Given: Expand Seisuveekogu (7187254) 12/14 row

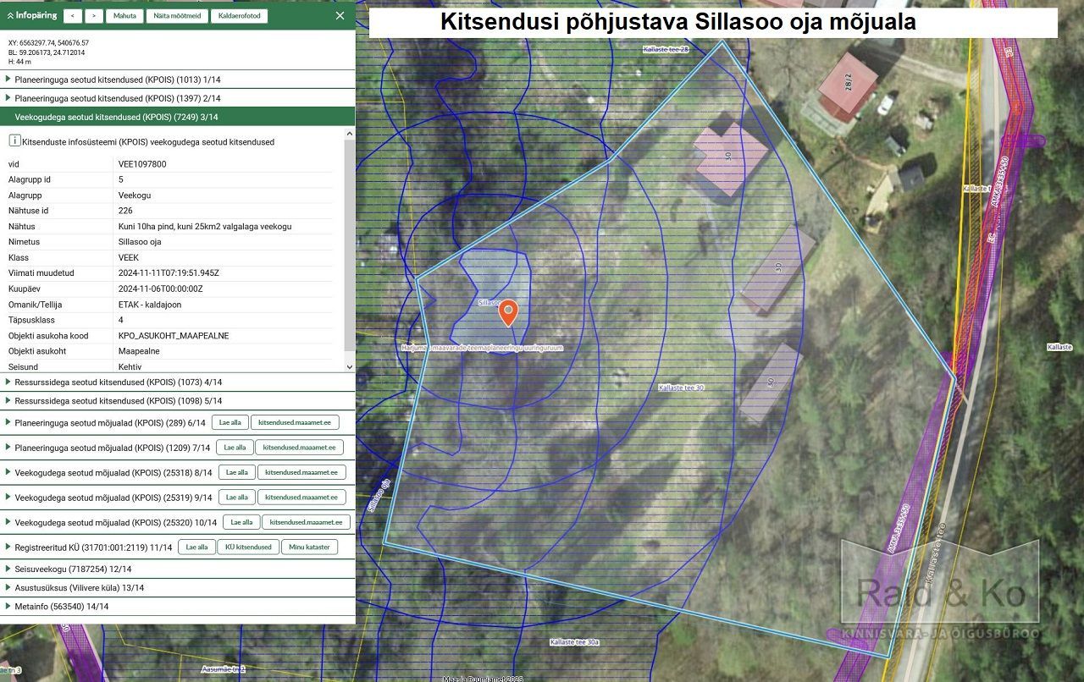Looking at the screenshot, I should point(73,569).
